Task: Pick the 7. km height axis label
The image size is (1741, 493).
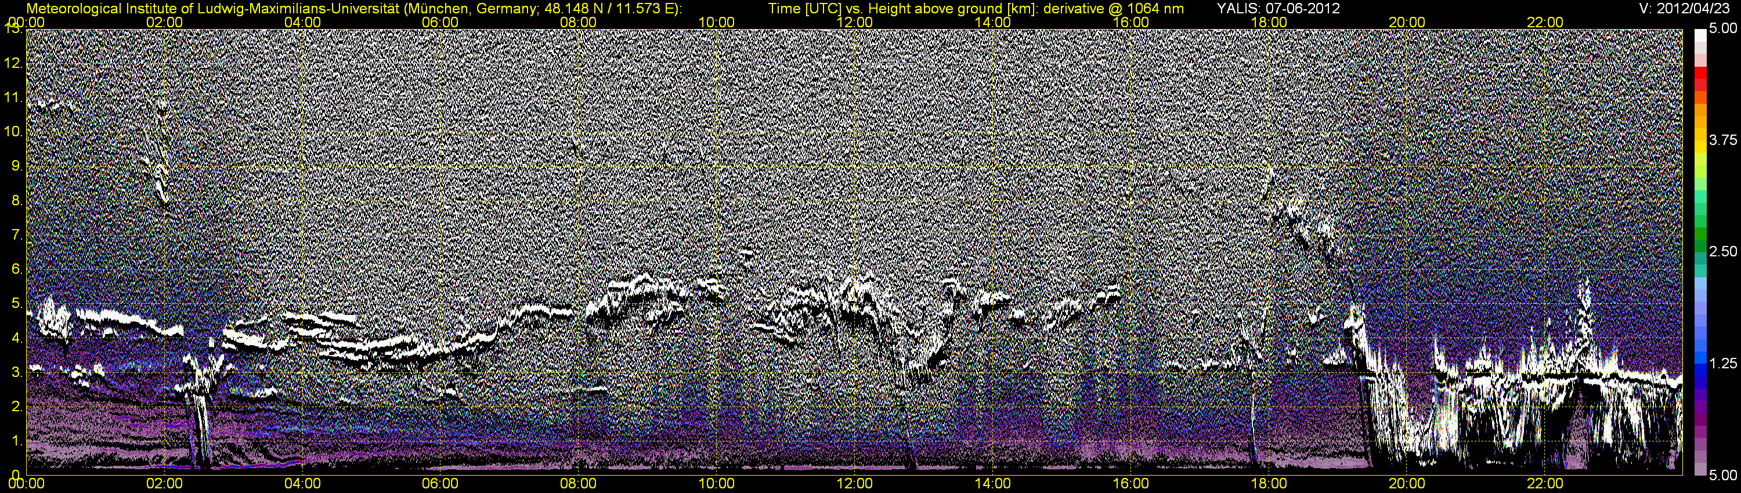Action: 17,235
